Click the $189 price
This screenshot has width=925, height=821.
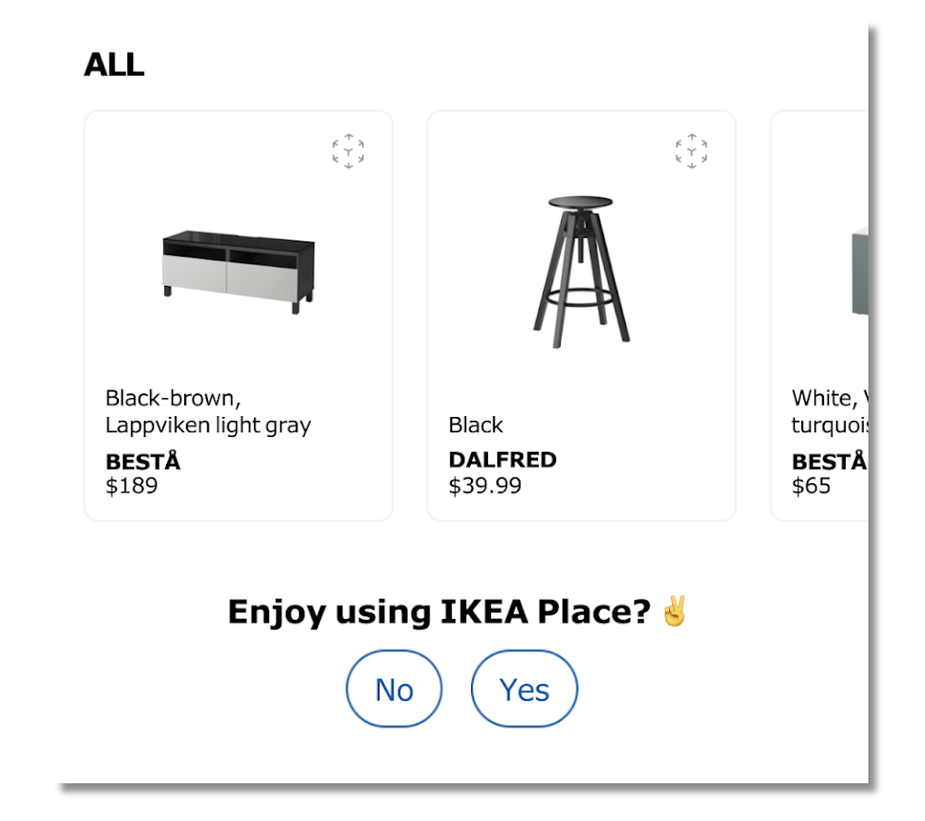(x=131, y=486)
